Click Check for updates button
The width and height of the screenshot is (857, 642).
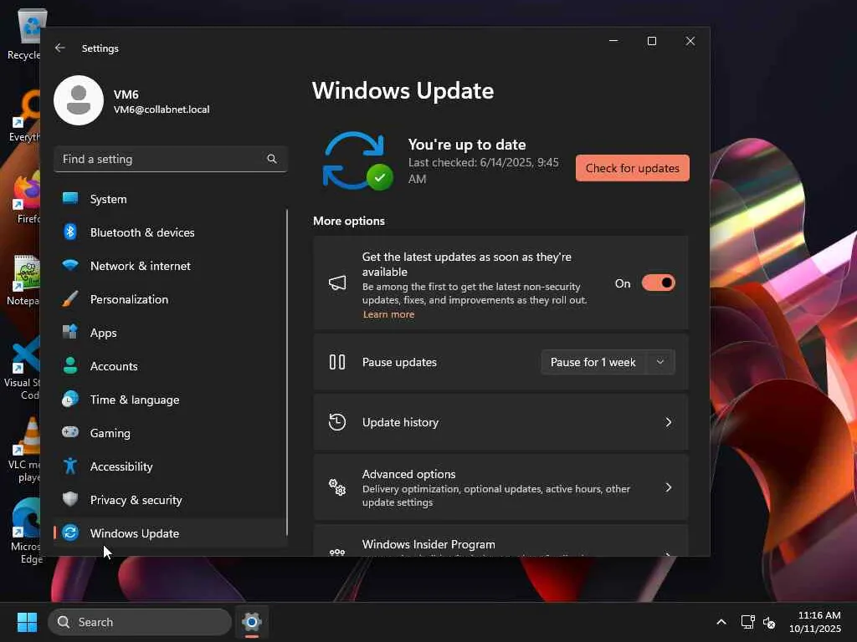click(x=633, y=168)
